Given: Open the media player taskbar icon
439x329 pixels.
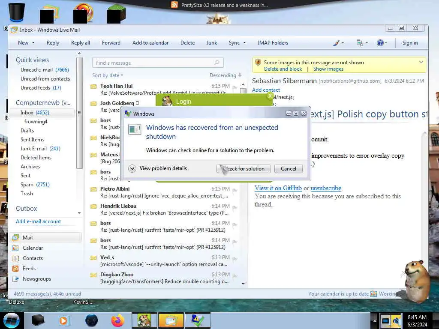Looking at the screenshot, I should pos(64,320).
